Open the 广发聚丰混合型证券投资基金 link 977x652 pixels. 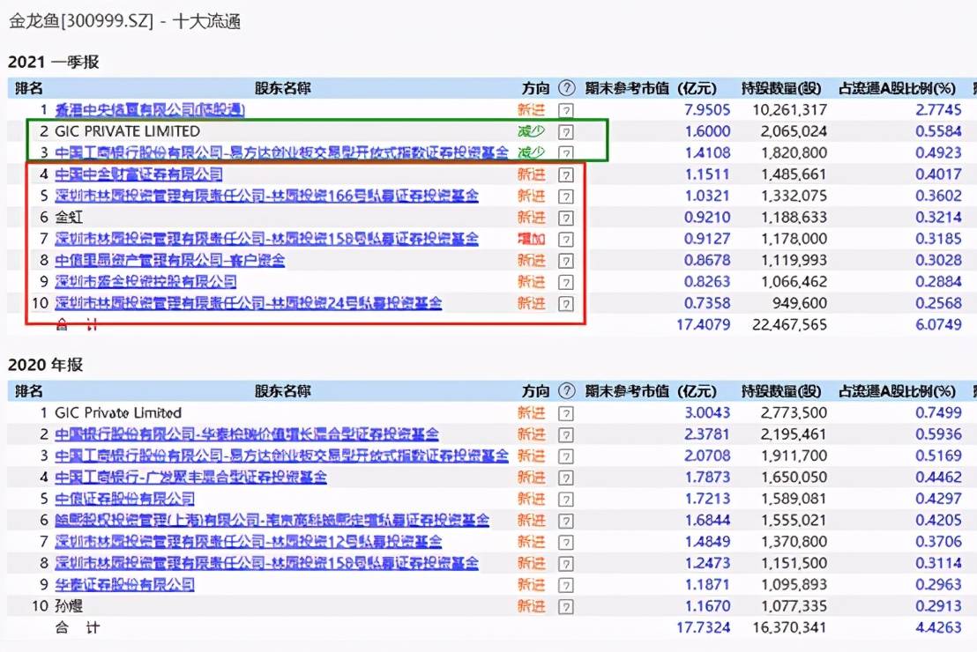point(190,477)
